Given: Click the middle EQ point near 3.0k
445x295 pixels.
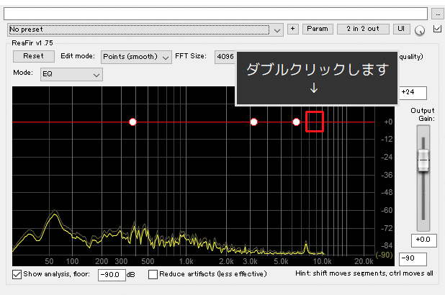Looking at the screenshot, I should pos(253,122).
